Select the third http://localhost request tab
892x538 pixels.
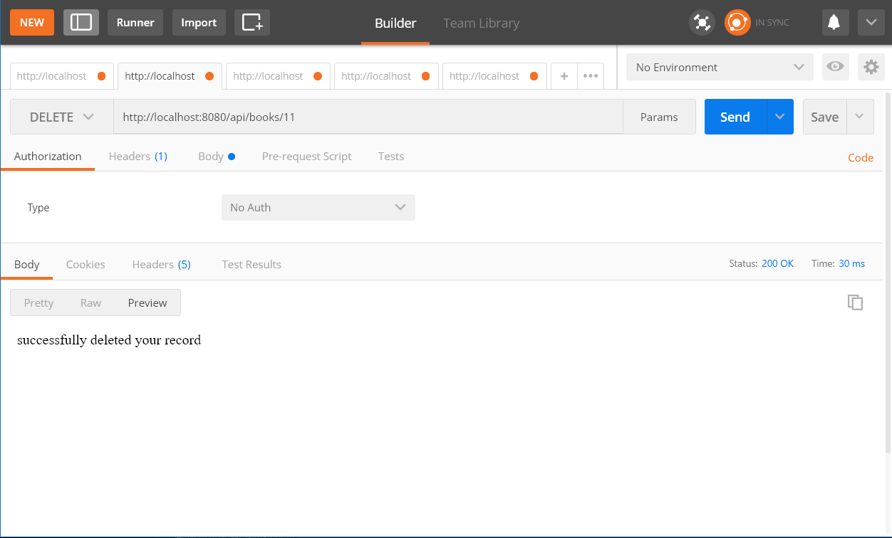(x=278, y=76)
